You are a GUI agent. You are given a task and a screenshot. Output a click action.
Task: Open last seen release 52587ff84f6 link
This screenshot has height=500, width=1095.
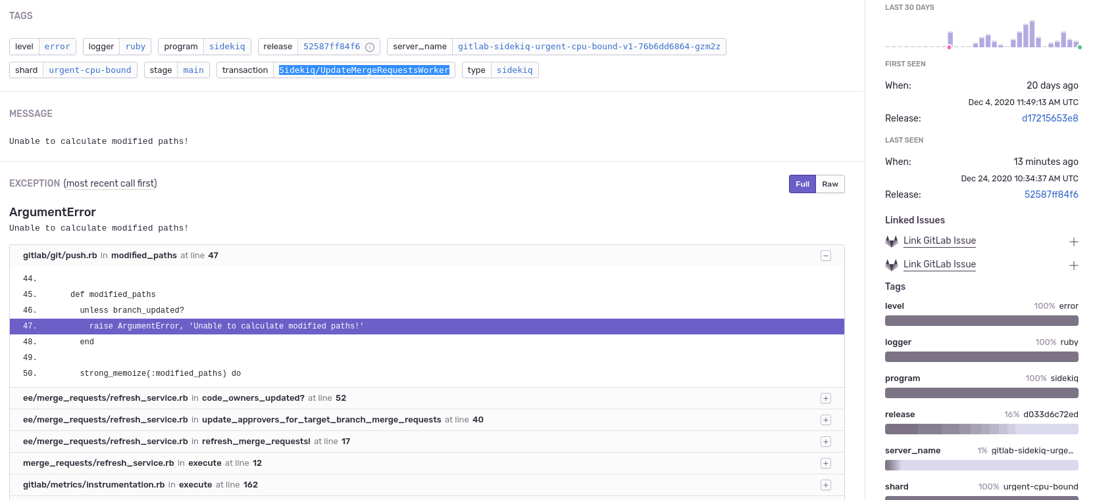[x=1051, y=194]
